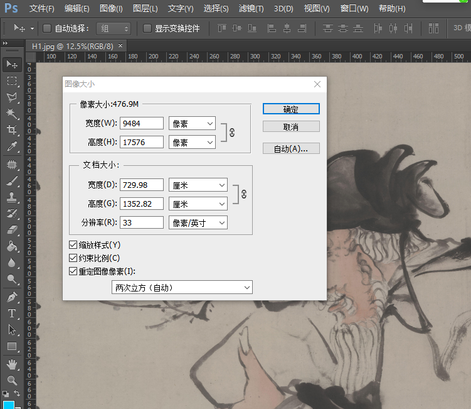This screenshot has height=409, width=471.
Task: Click align top edges icon in options bar
Action: (x=222, y=28)
